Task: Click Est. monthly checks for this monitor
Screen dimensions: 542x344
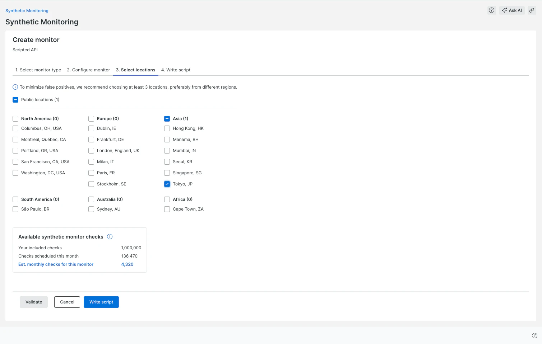Action: coord(56,264)
